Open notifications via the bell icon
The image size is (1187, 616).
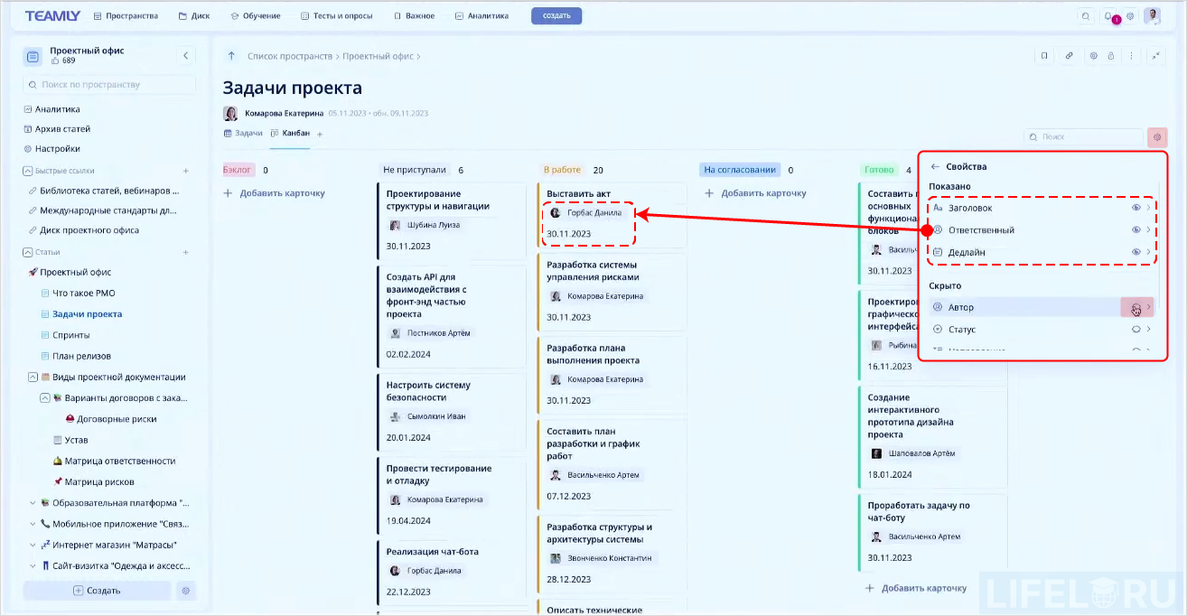click(1109, 15)
